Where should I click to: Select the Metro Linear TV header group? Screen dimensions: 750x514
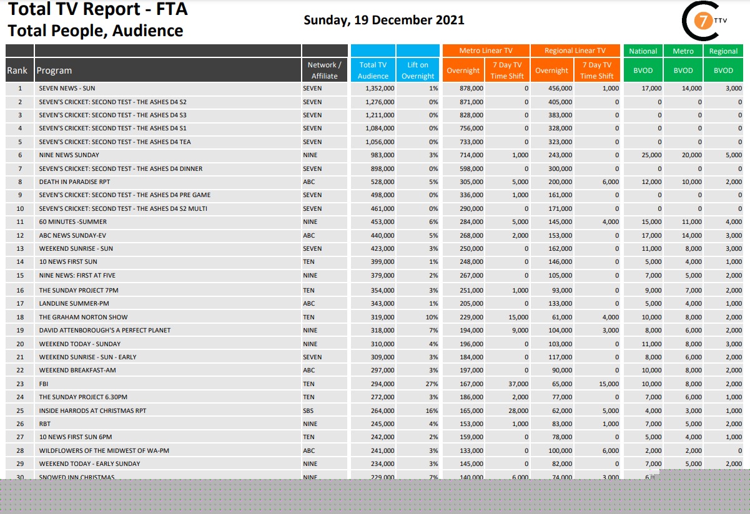click(x=485, y=51)
